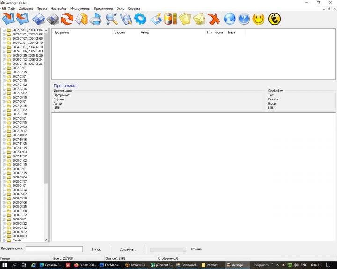Open the Инструменты menu

coord(80,9)
